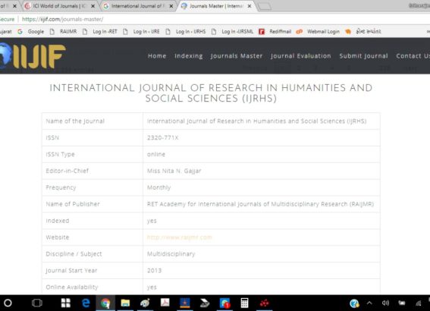Show hidden system tray icons
The width and height of the screenshot is (430, 311).
tap(369, 303)
